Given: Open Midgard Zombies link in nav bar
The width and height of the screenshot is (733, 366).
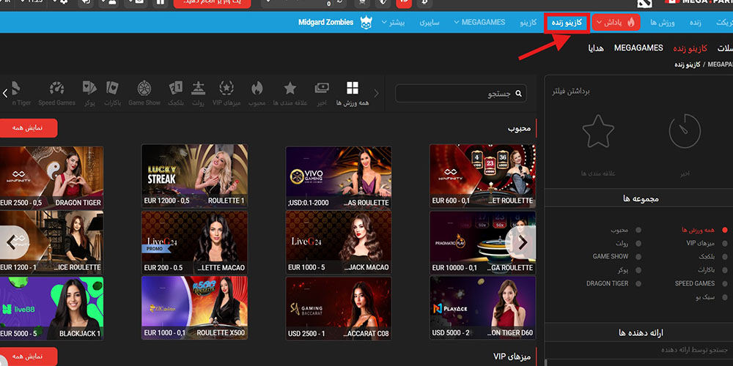Looking at the screenshot, I should click(326, 23).
